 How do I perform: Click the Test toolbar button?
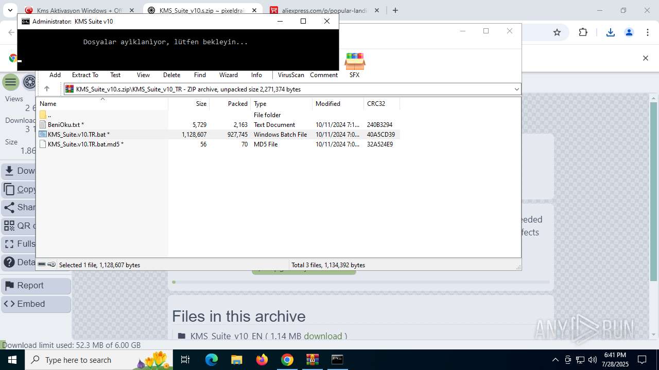[115, 75]
